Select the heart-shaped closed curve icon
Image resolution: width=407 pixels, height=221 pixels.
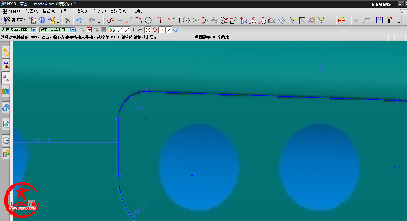click(x=272, y=21)
